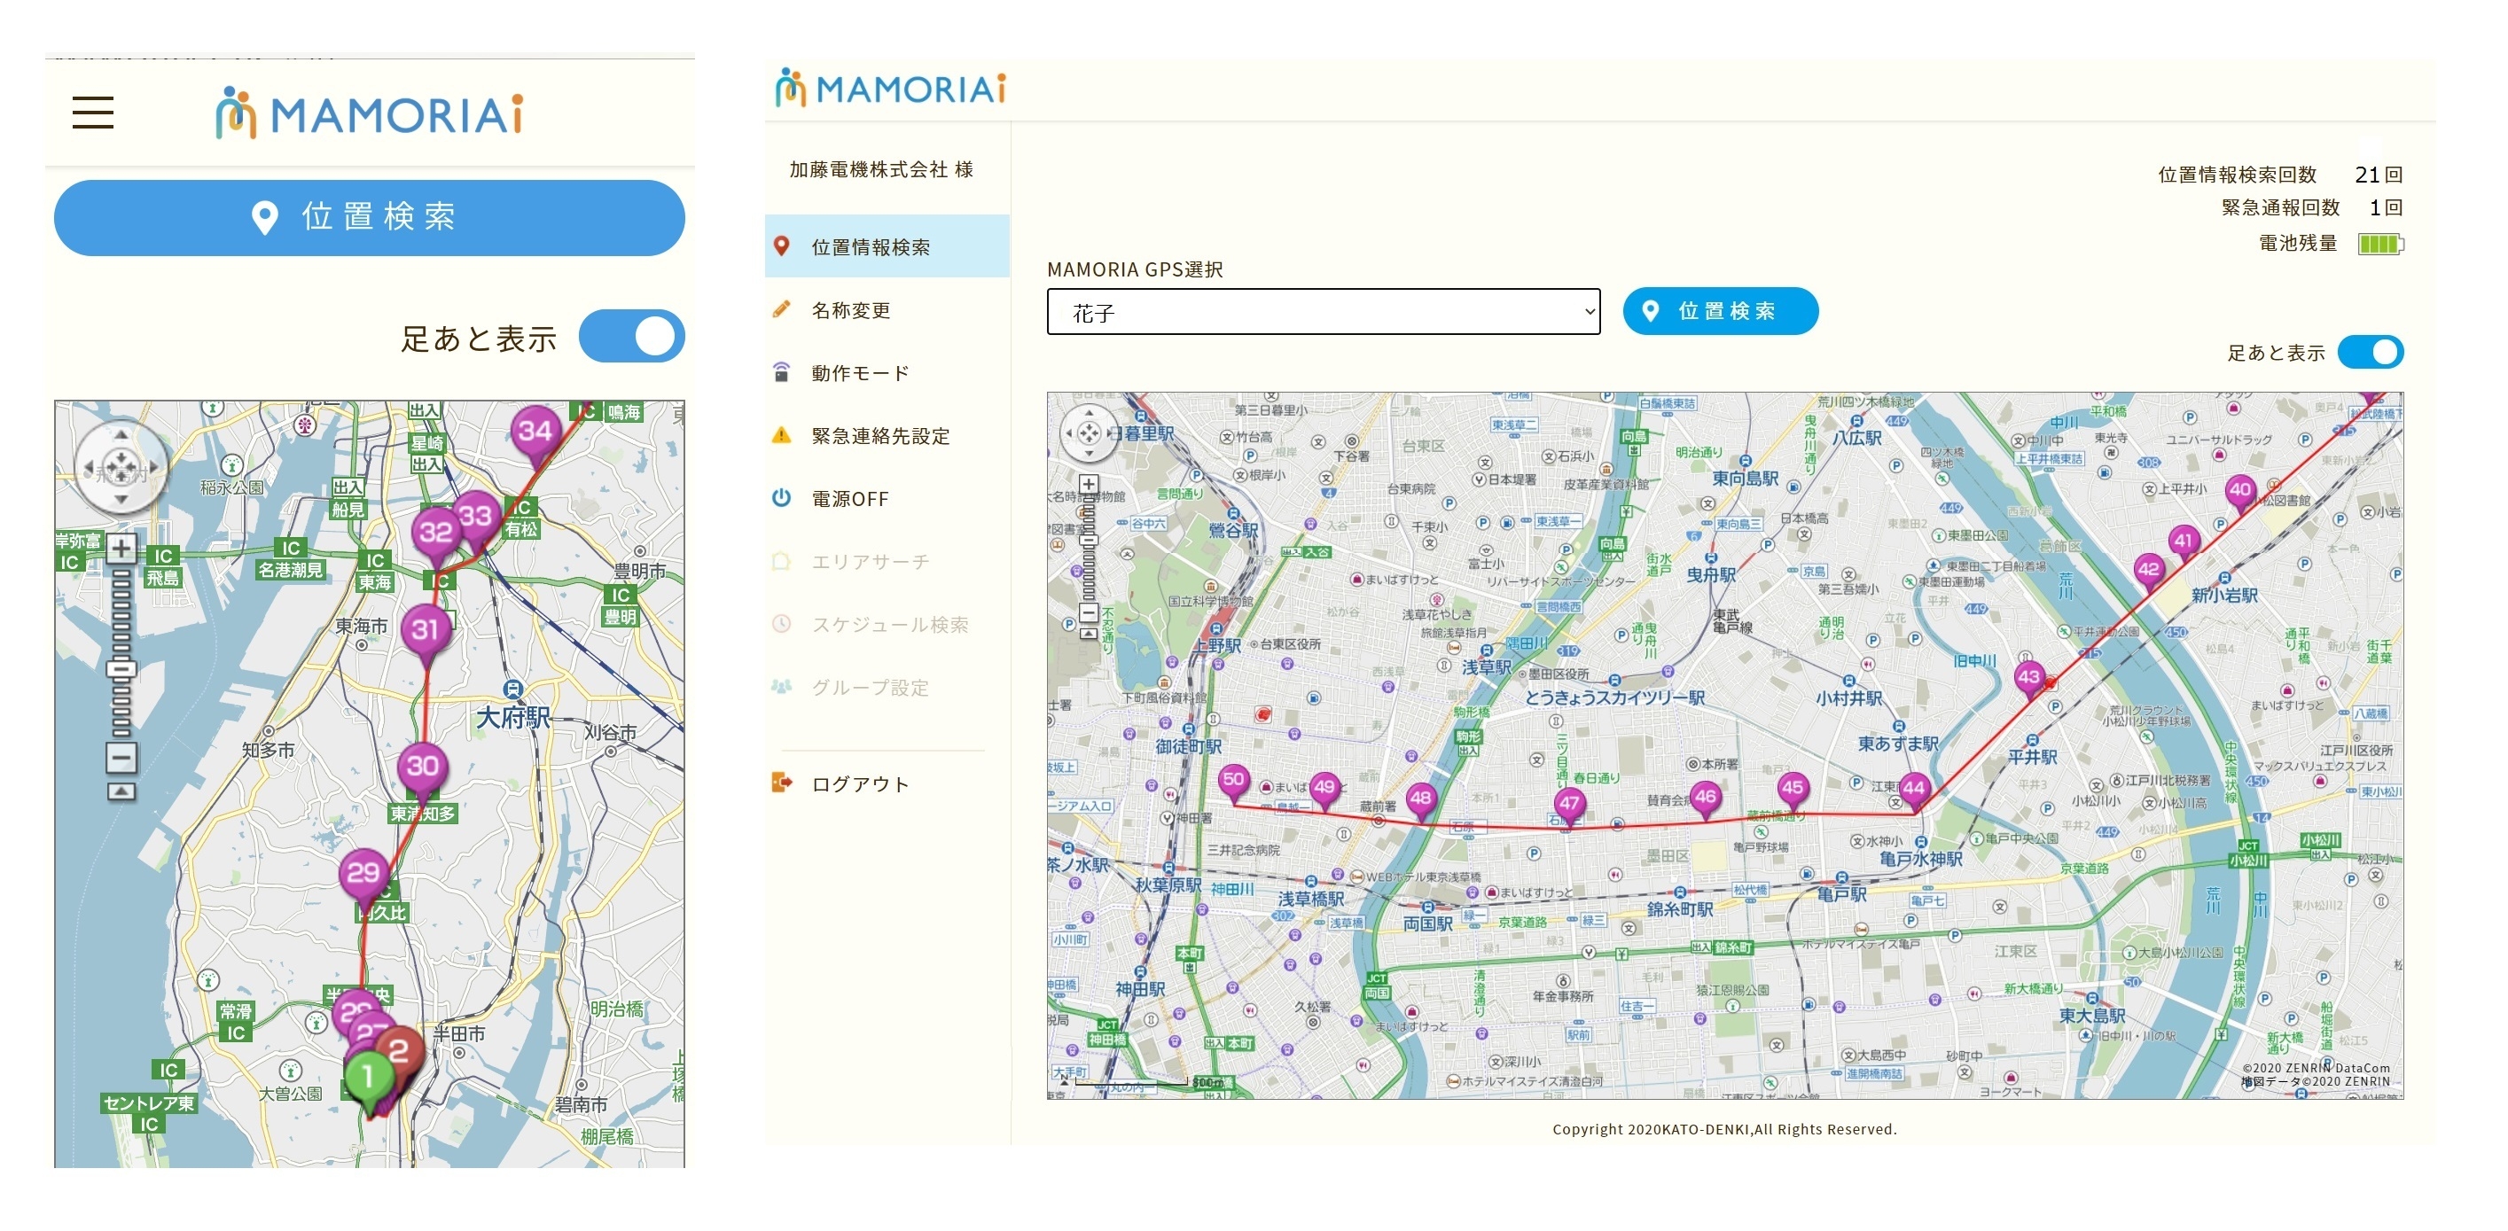Select 緊急連絡先設定 in the sidebar
The height and width of the screenshot is (1231, 2508).
pyautogui.click(x=880, y=436)
